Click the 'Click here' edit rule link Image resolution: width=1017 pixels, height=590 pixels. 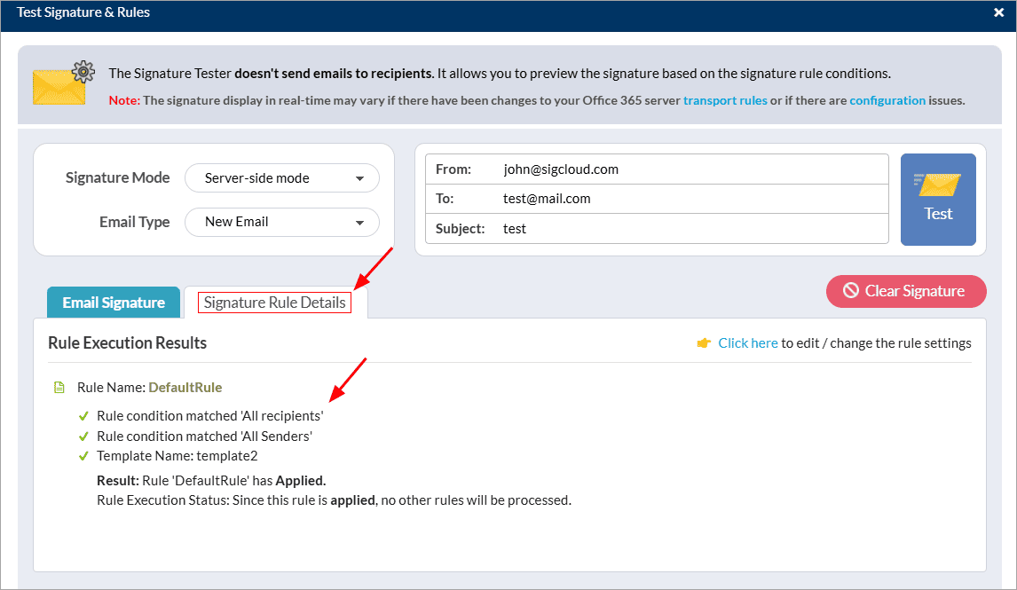pos(747,343)
